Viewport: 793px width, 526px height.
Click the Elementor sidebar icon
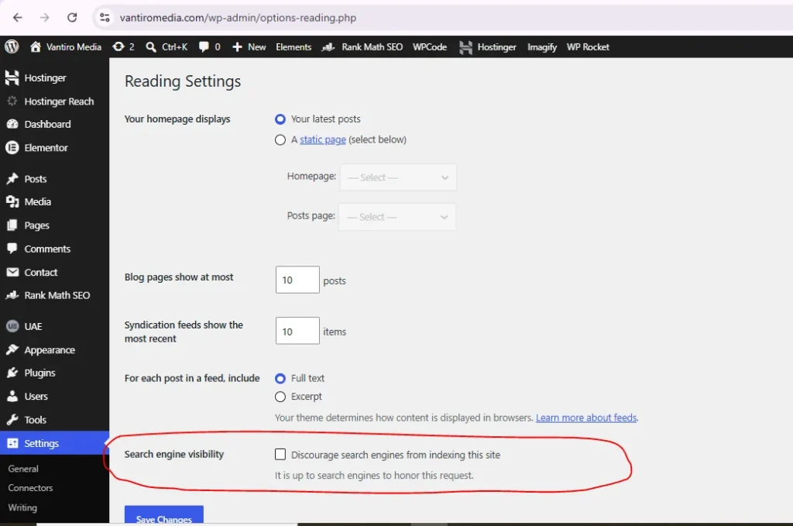(x=12, y=148)
